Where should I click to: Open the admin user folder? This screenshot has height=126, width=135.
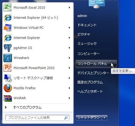click(x=82, y=16)
